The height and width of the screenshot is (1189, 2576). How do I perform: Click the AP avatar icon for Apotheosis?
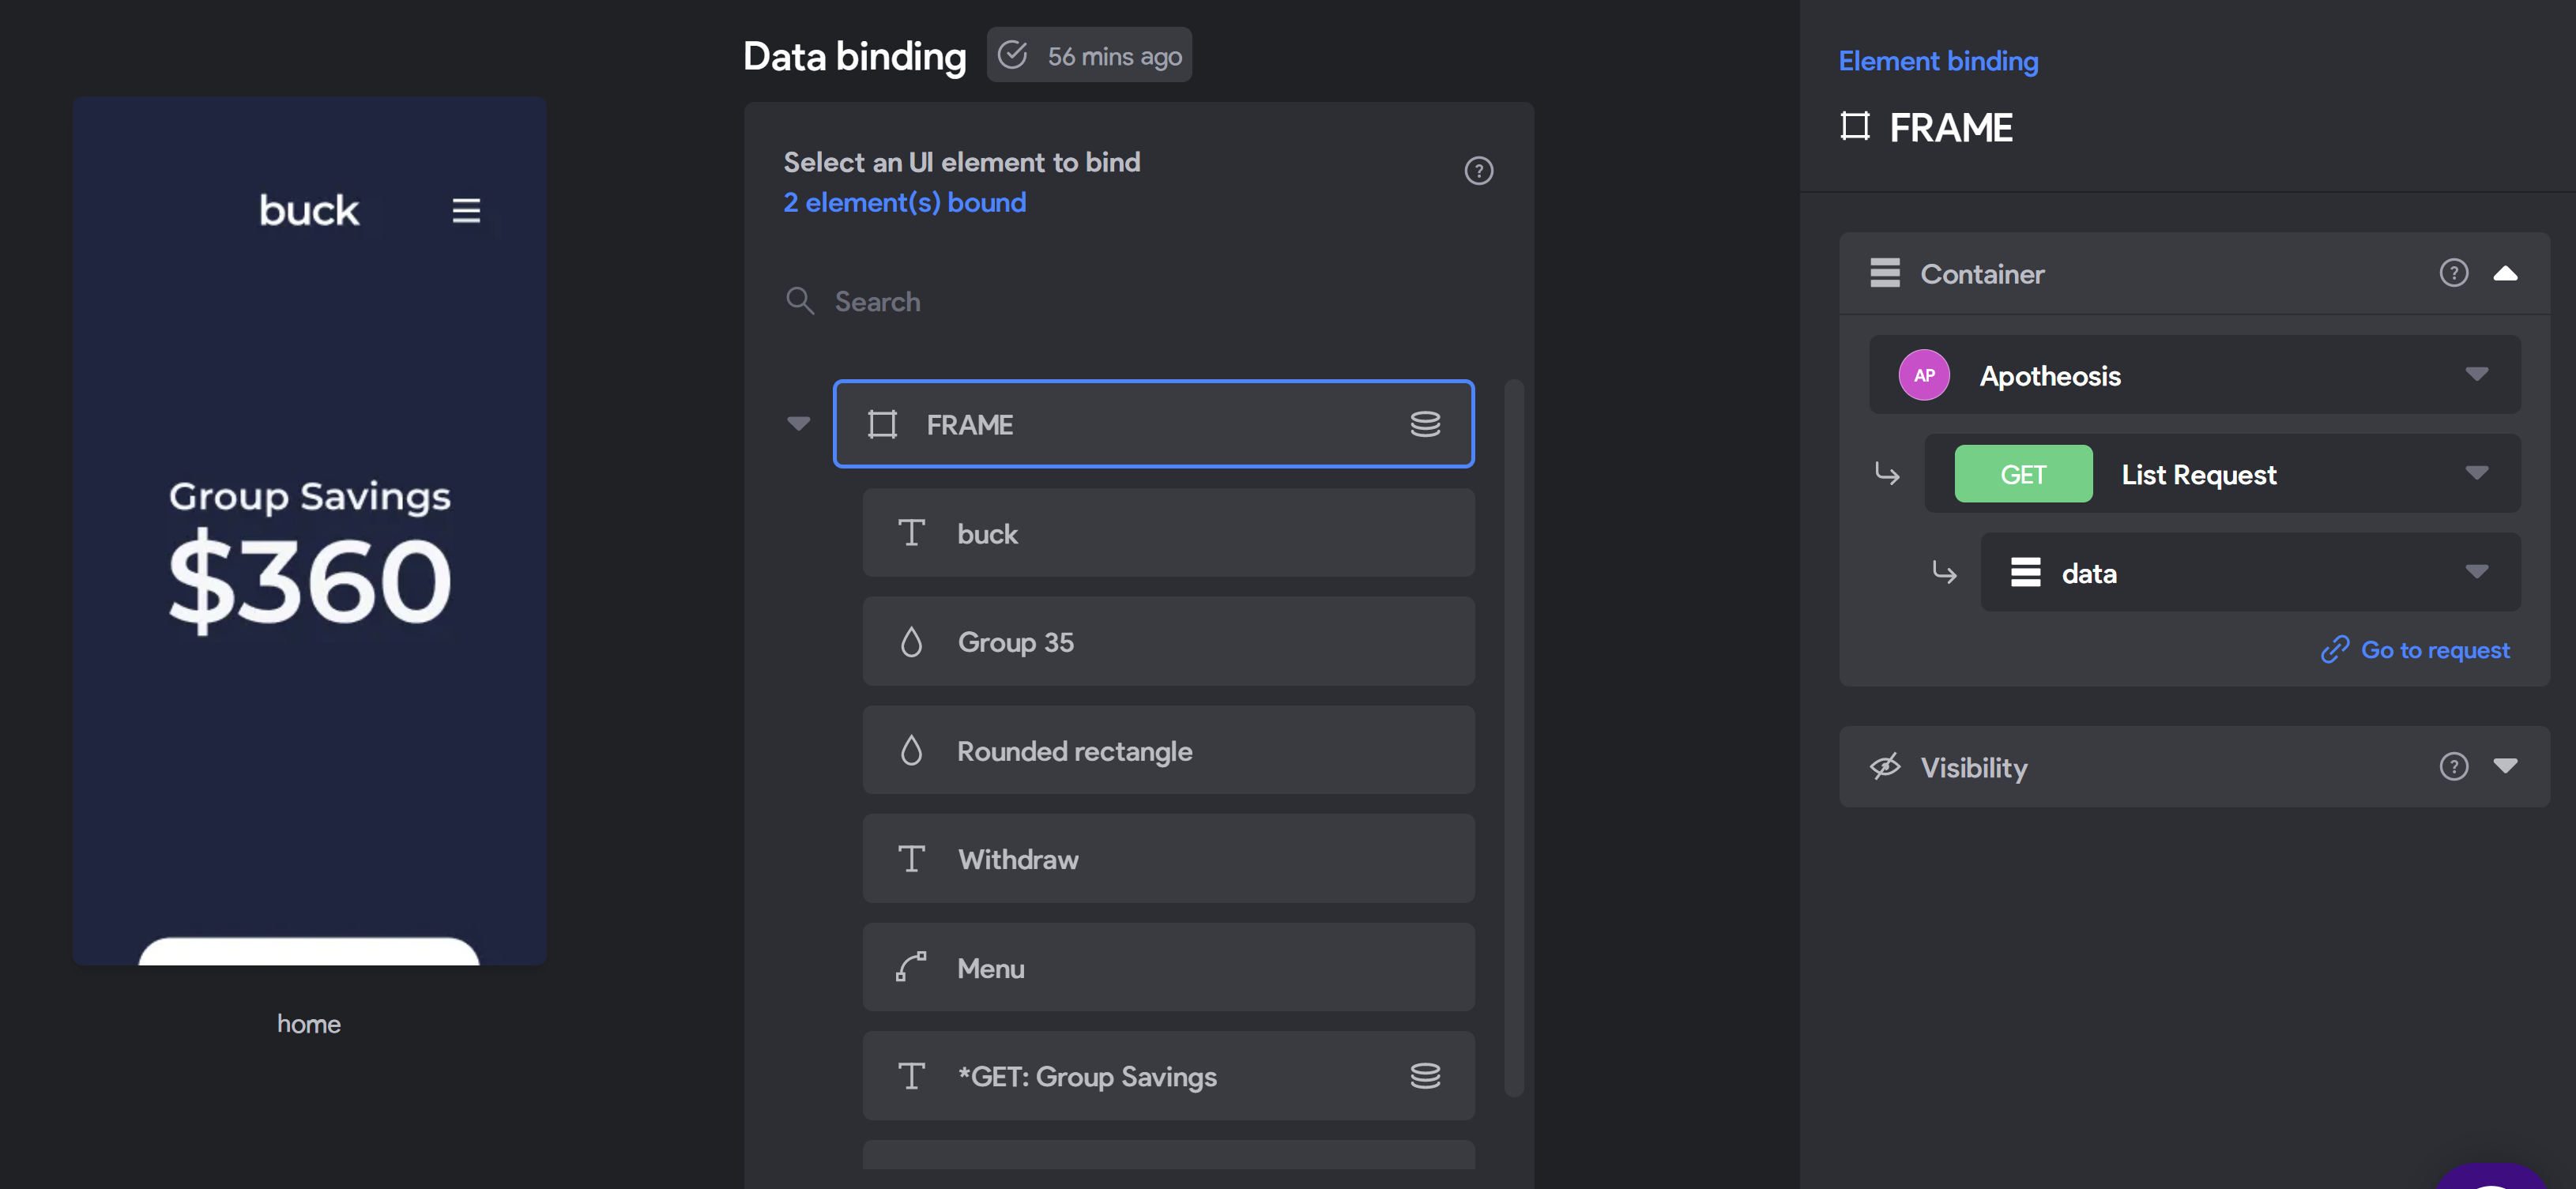tap(1924, 375)
